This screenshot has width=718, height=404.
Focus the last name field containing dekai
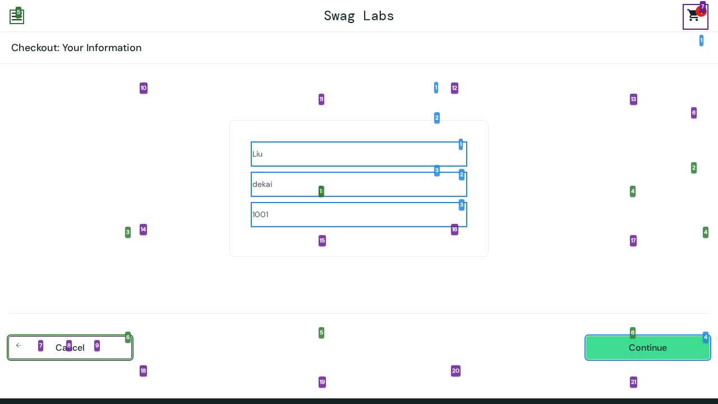[353, 185]
